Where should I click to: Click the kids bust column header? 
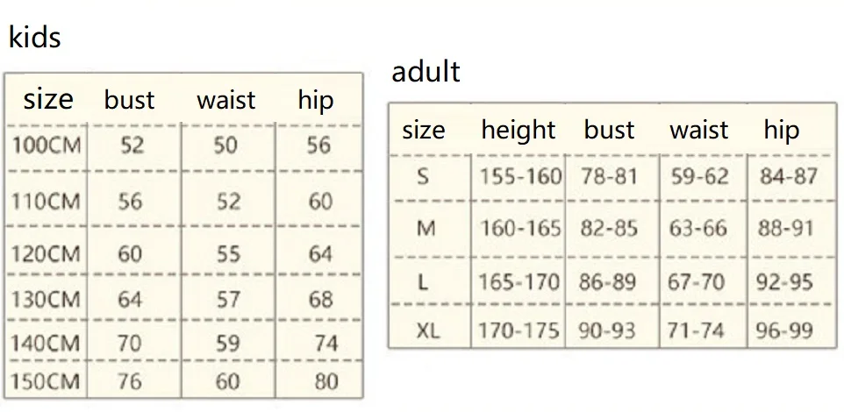point(129,100)
